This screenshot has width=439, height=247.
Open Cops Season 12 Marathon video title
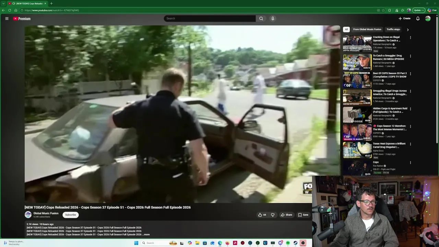coord(390,128)
